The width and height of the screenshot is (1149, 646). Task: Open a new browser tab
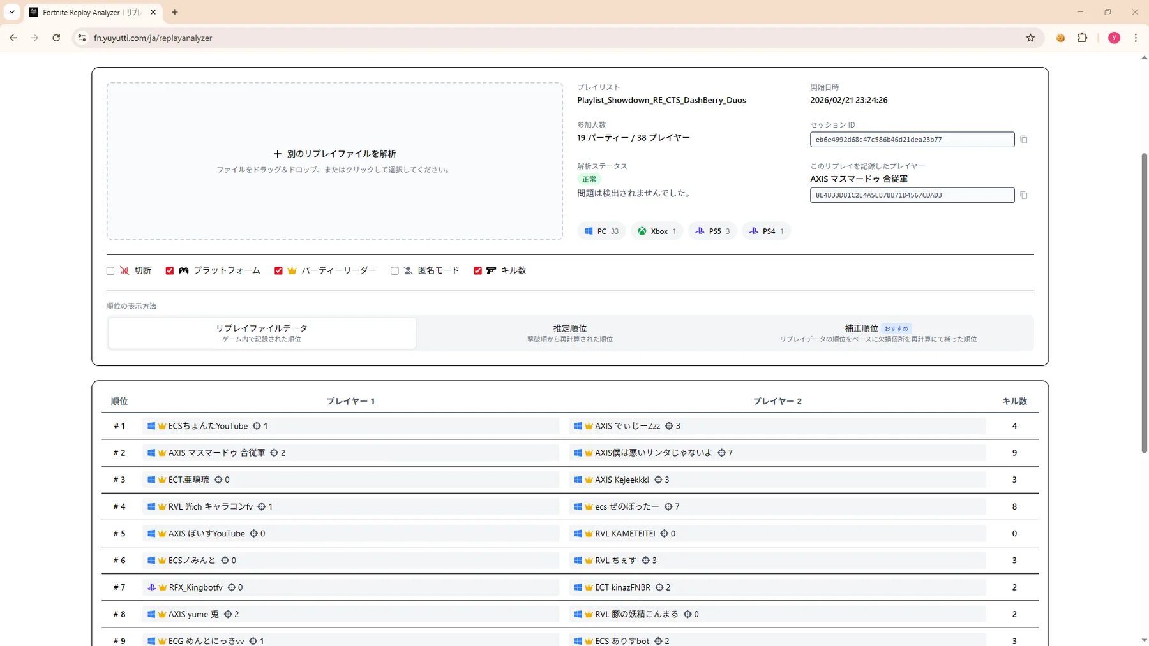click(x=175, y=12)
